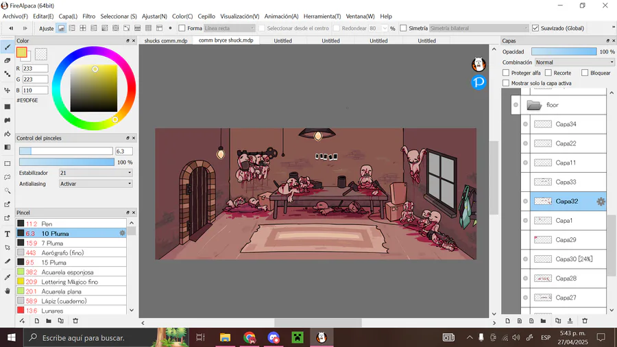Select the Brush tool in the left toolbar
The height and width of the screenshot is (347, 617).
coord(7,47)
